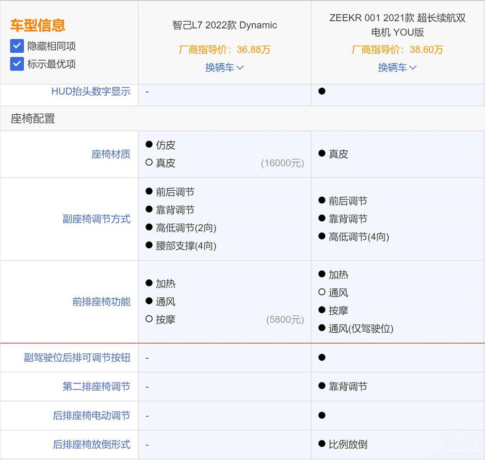Click the 5800元 optional price for 按摩
The height and width of the screenshot is (460, 485).
[285, 320]
